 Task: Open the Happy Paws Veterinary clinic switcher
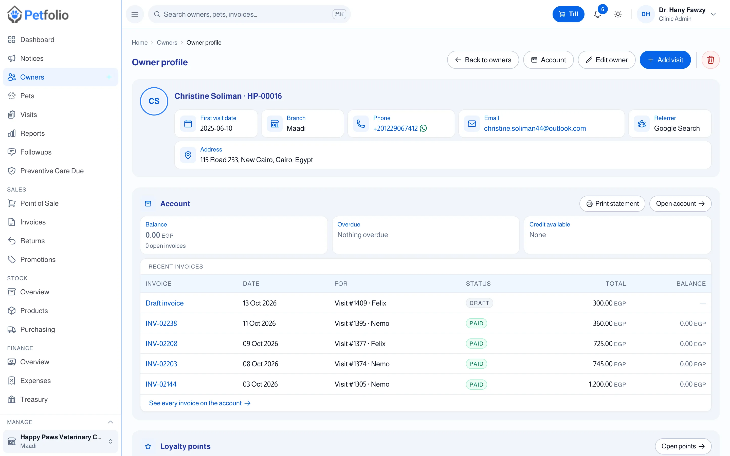click(60, 441)
